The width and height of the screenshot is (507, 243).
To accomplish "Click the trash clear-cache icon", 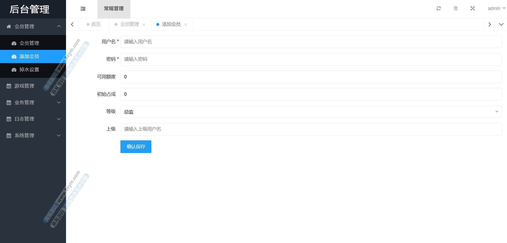I will click(456, 8).
